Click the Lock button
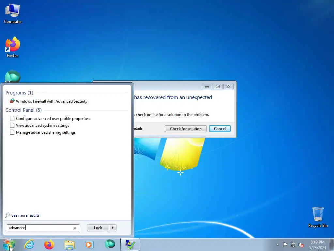Screen dimensions: 334x251 coord(98,228)
